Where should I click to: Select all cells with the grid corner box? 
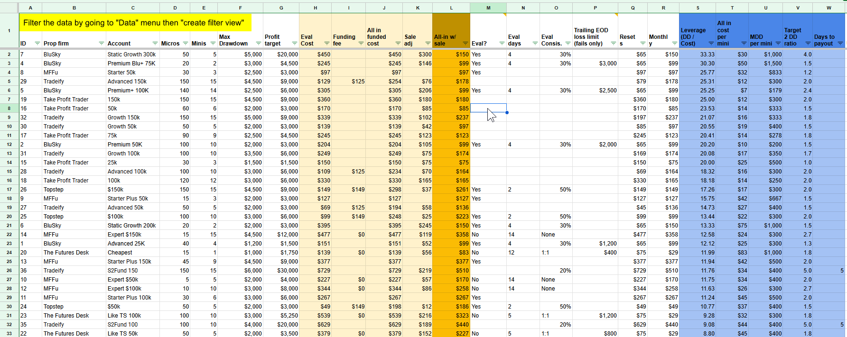coord(9,8)
